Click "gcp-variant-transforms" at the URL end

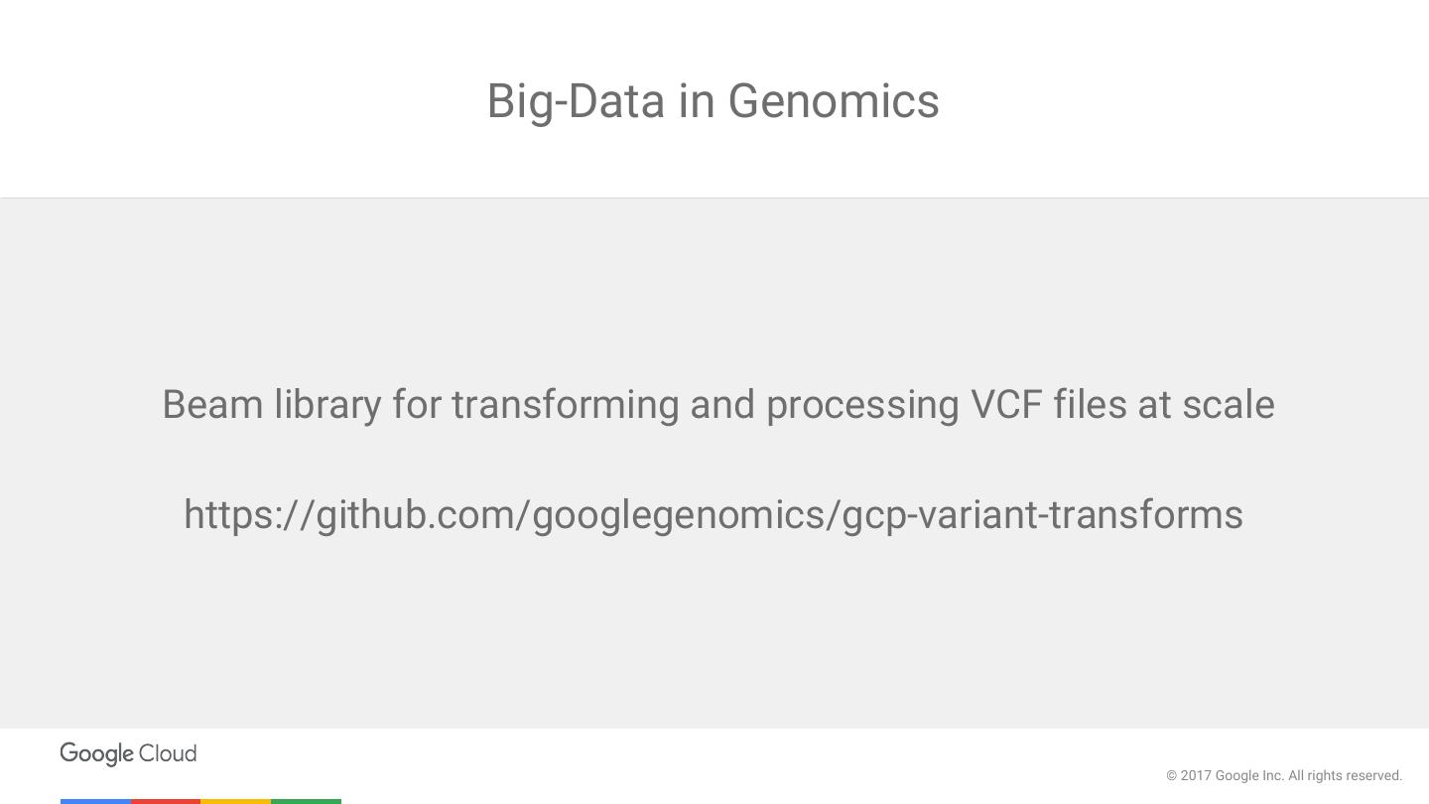(1043, 515)
